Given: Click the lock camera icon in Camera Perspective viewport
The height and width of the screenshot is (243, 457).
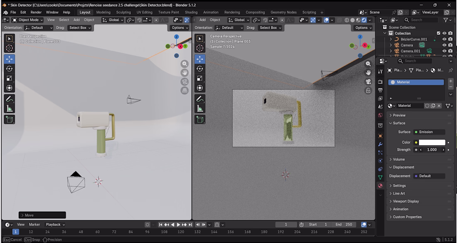Looking at the screenshot, I should click(369, 90).
